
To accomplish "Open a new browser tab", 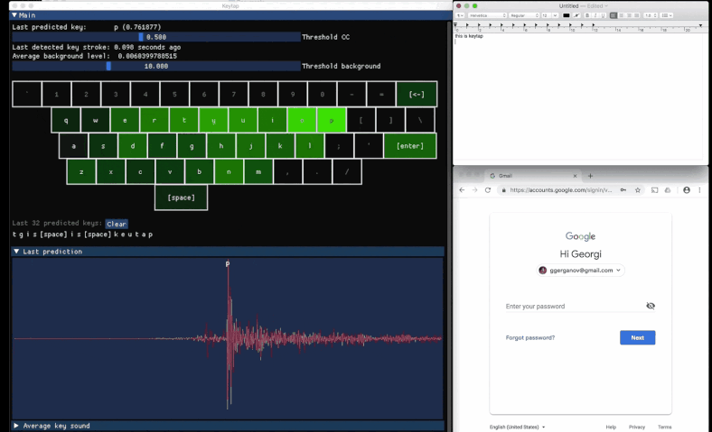I will pyautogui.click(x=590, y=176).
